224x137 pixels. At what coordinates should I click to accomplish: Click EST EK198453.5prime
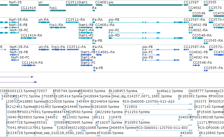click(123, 91)
